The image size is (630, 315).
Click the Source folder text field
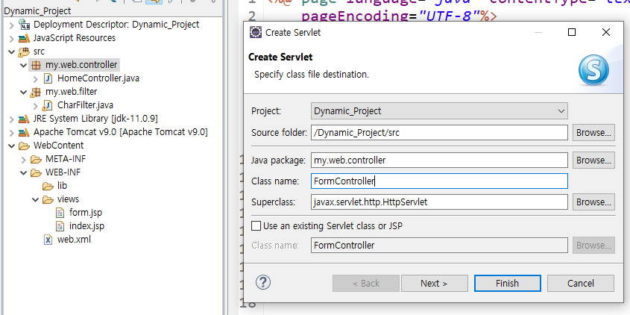[439, 132]
